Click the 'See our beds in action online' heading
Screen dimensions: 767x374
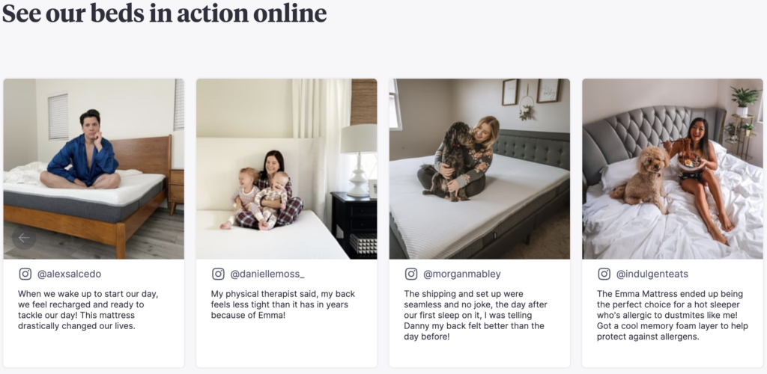[164, 13]
